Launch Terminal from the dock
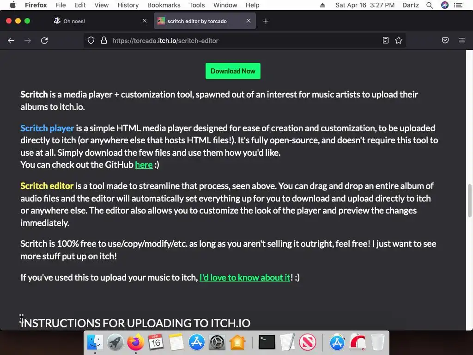The image size is (473, 355). (267, 343)
